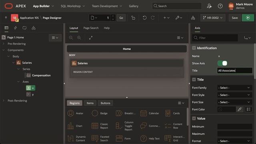Redo the last change
The width and height of the screenshot is (256, 144).
[x=153, y=18]
